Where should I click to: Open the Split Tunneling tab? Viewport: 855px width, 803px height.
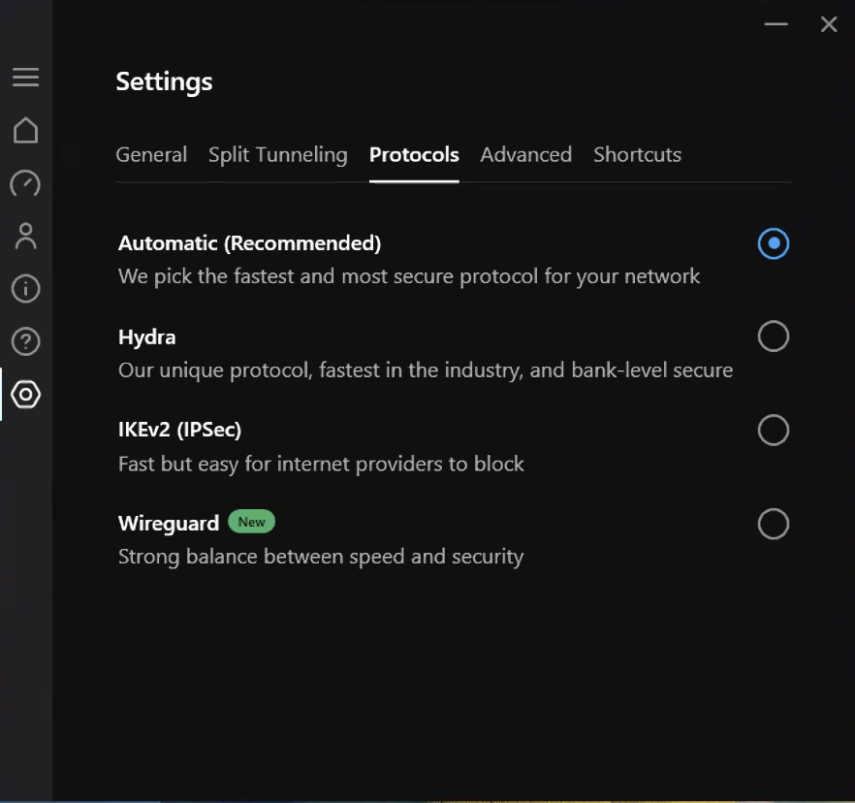tap(278, 155)
